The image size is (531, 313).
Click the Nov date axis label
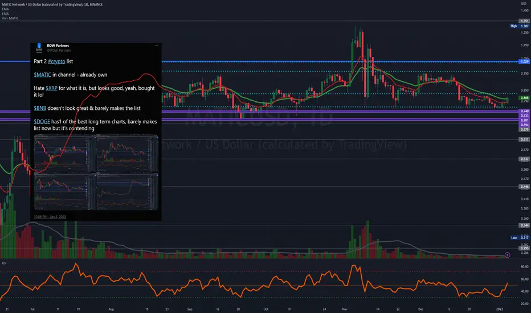(345, 309)
